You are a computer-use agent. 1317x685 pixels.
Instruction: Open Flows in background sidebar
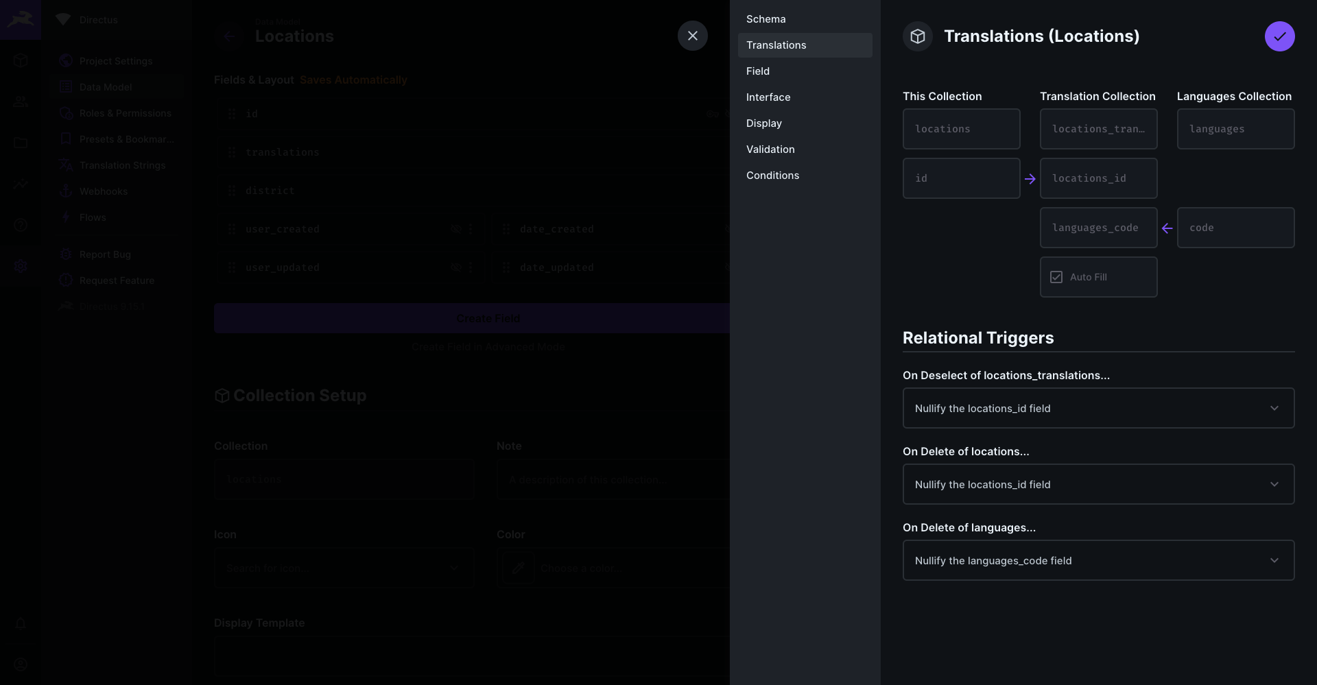(x=117, y=217)
